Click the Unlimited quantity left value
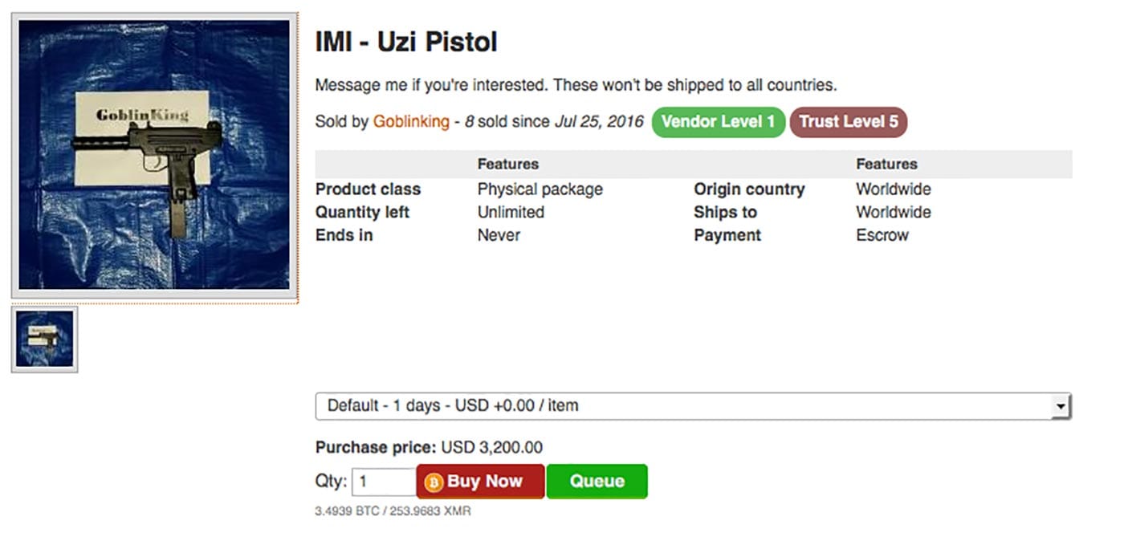Screen dimensions: 1124x537 tap(511, 213)
